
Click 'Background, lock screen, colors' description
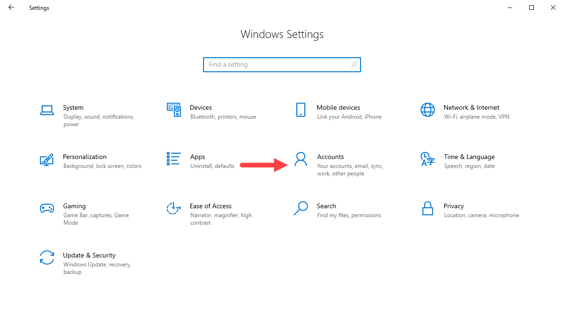coord(102,166)
